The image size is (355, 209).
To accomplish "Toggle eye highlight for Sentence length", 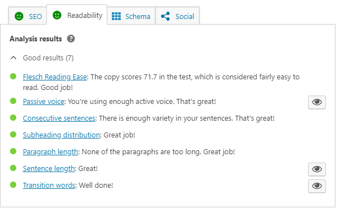I will pyautogui.click(x=317, y=169).
